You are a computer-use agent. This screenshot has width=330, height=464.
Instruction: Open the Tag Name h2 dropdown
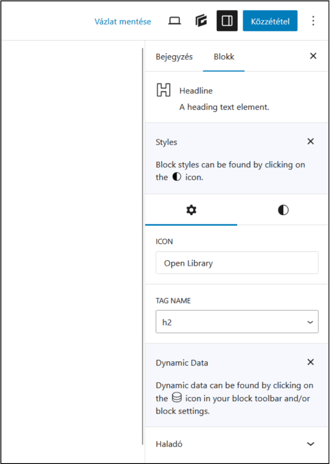pyautogui.click(x=237, y=322)
